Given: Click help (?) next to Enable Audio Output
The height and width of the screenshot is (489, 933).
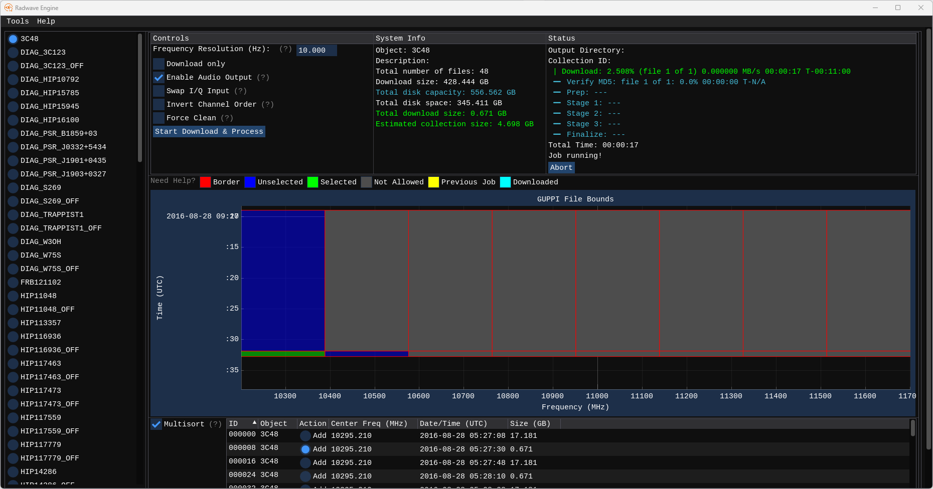Looking at the screenshot, I should click(x=263, y=78).
